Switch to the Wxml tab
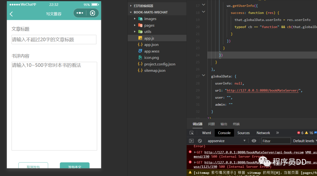 tap(206, 133)
